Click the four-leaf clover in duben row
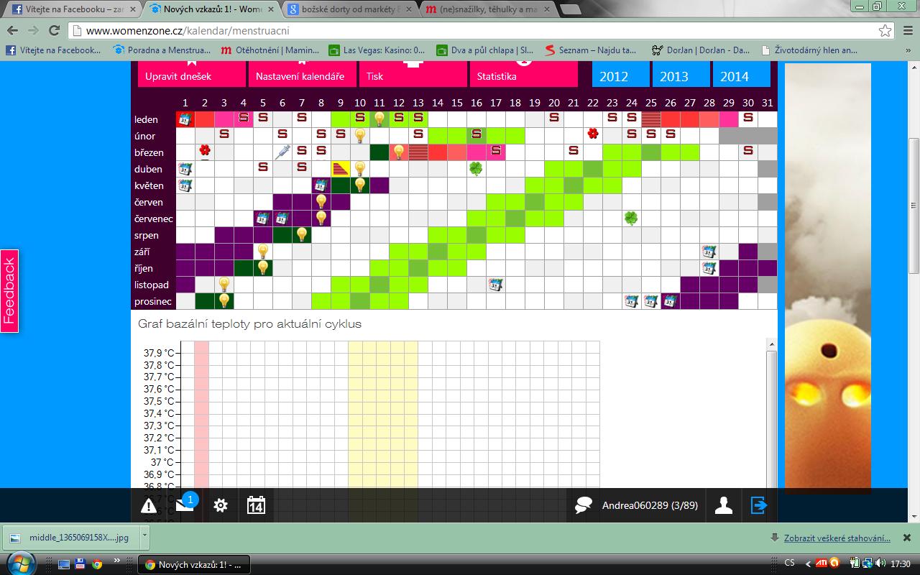 pyautogui.click(x=476, y=168)
